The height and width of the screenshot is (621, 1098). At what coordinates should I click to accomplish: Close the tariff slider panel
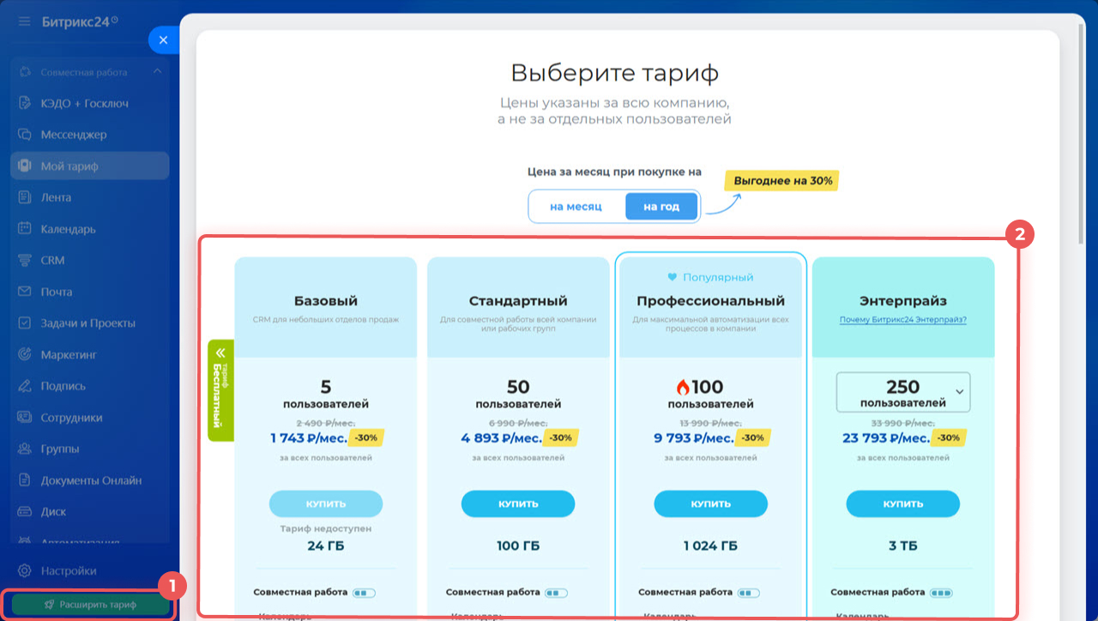[x=163, y=40]
